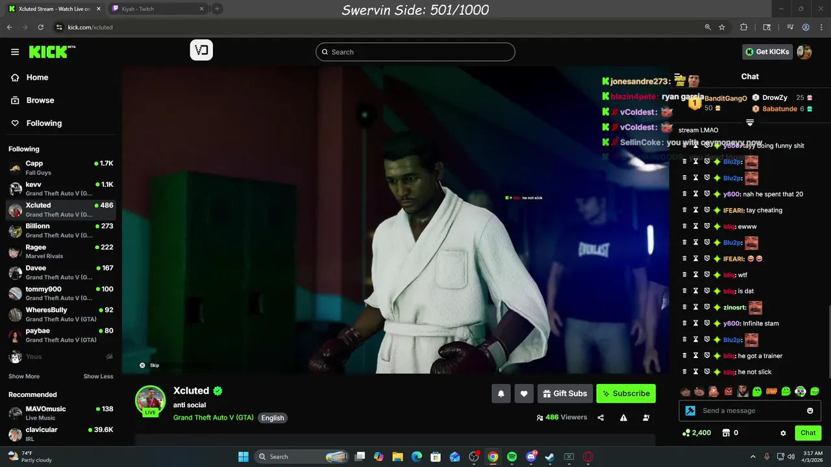
Task: Open Discord from taskbar
Action: (x=531, y=457)
